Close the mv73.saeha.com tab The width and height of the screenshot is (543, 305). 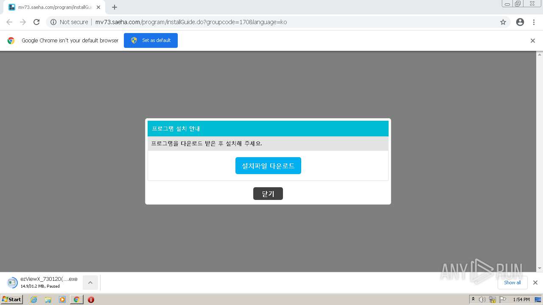(98, 7)
